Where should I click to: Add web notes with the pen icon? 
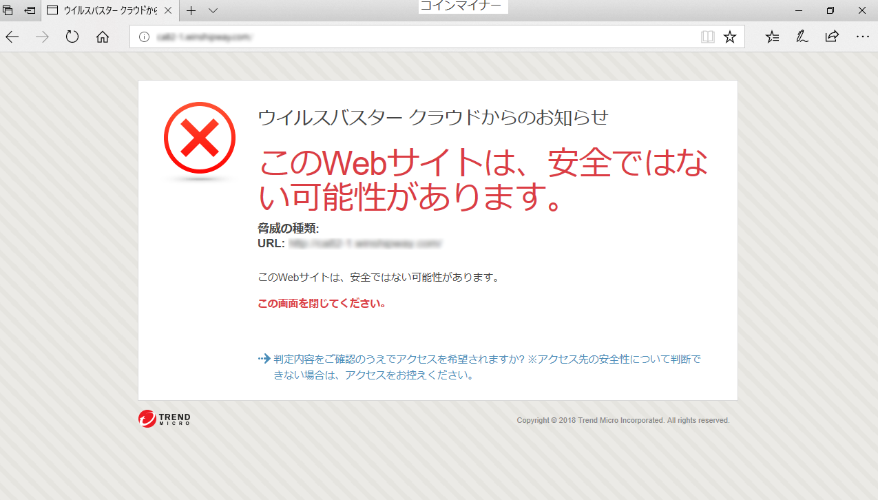tap(802, 37)
